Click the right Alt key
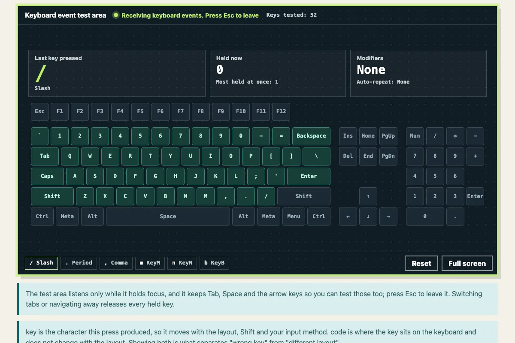This screenshot has width=515, height=343. click(243, 217)
